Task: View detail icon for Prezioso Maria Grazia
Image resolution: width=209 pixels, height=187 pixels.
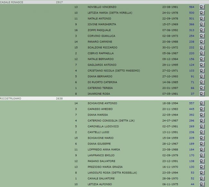Action: point(202,167)
